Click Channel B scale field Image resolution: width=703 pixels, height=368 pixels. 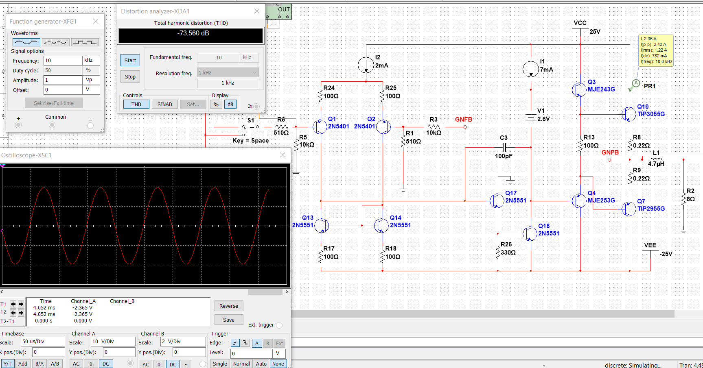[183, 342]
